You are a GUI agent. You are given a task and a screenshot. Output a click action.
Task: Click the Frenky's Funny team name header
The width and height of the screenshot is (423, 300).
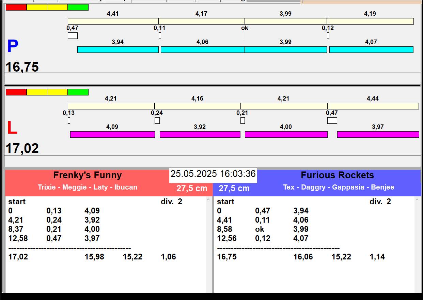tap(88, 175)
